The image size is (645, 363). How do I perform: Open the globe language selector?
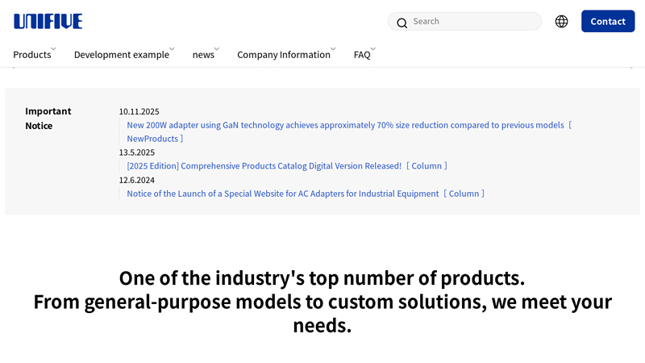(561, 22)
